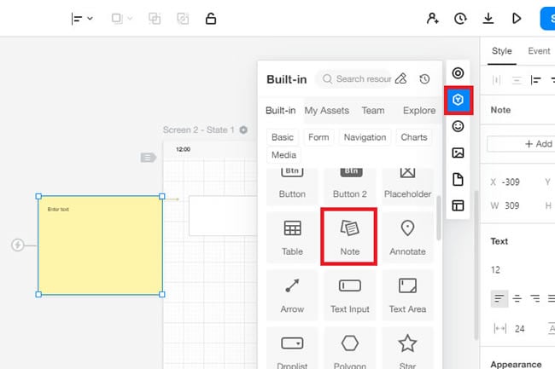The height and width of the screenshot is (369, 555).
Task: Choose the Text Area component
Action: point(407,295)
